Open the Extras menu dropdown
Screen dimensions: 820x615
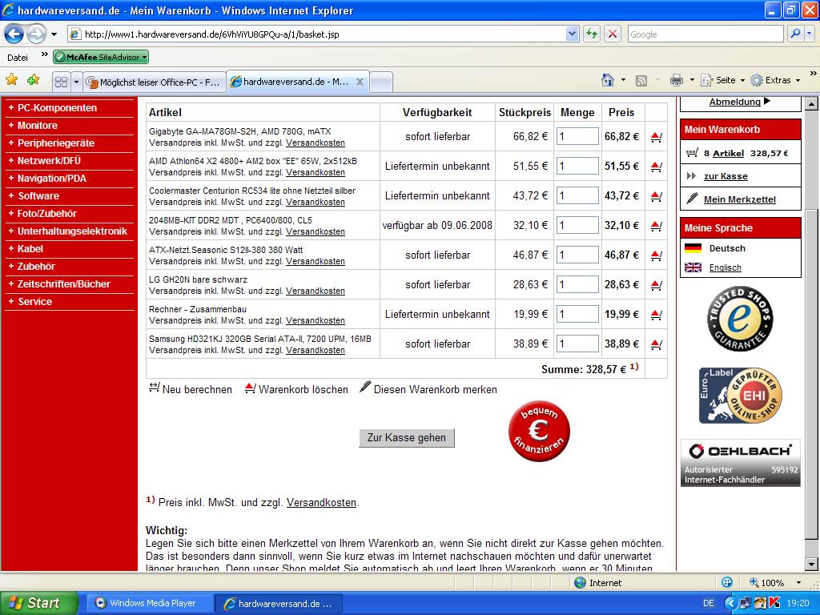click(x=775, y=80)
